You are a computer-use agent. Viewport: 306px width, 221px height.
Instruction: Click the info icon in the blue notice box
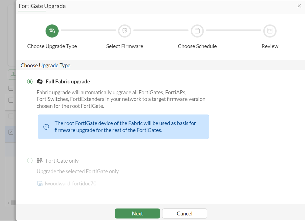pyautogui.click(x=46, y=126)
